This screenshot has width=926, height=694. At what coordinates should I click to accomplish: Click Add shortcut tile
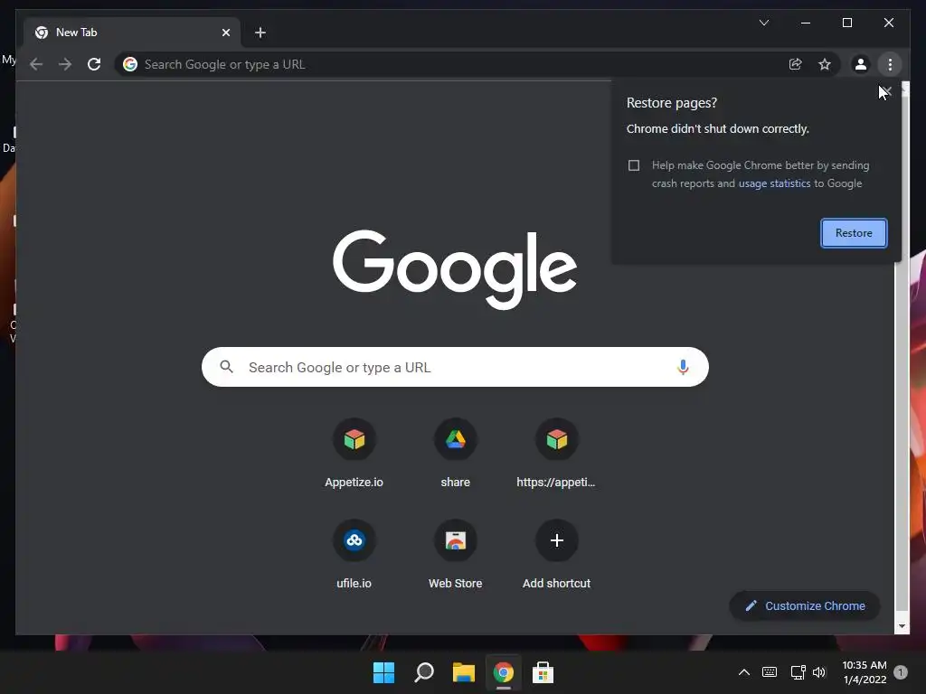point(556,554)
